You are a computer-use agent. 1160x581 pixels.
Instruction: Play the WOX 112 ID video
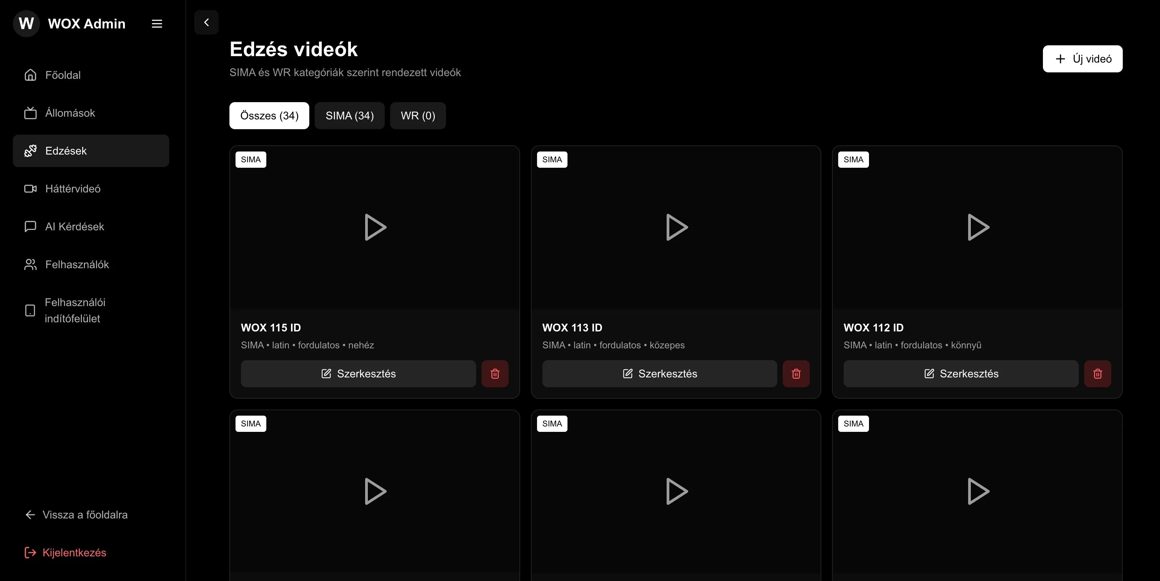pyautogui.click(x=978, y=227)
